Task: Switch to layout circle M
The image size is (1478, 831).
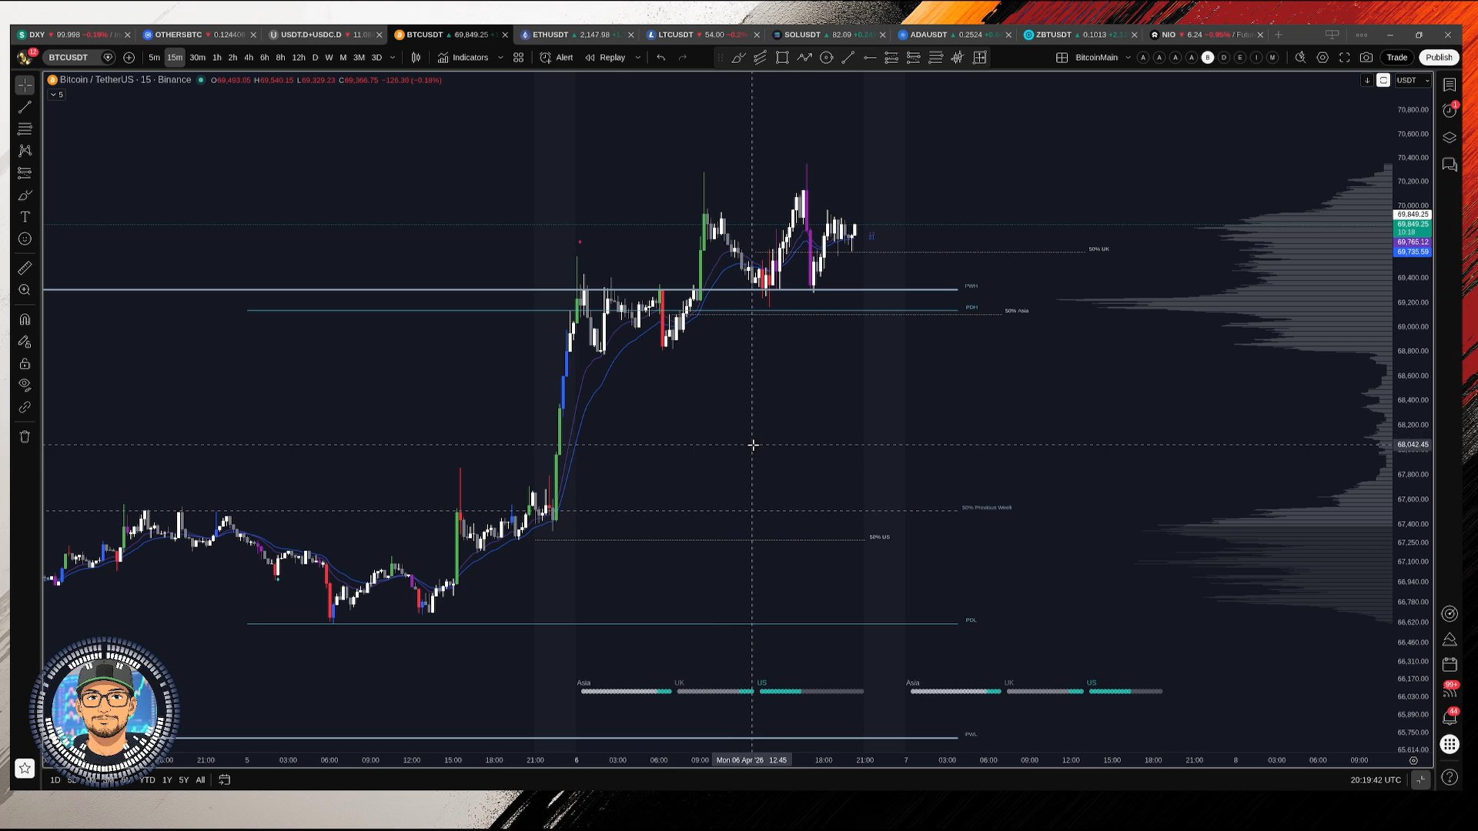Action: click(x=1272, y=58)
